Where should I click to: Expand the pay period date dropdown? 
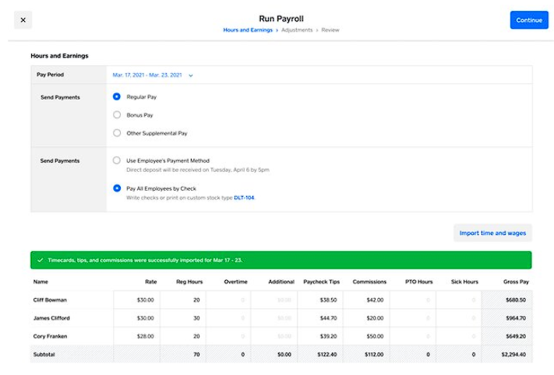tap(191, 75)
